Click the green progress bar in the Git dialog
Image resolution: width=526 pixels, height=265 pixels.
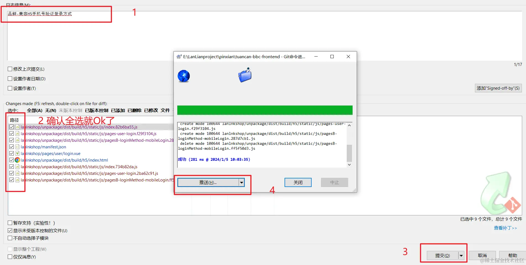(265, 110)
